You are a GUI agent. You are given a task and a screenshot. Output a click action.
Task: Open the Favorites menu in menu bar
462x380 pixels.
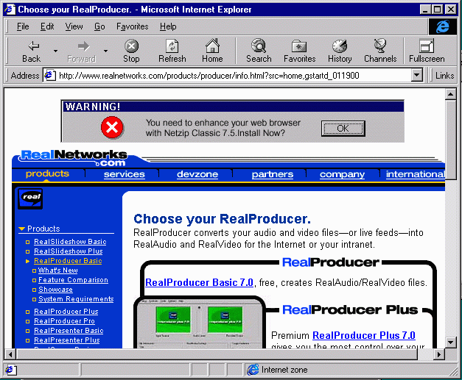(132, 26)
